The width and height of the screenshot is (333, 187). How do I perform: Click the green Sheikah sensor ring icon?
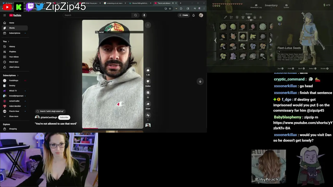[280, 18]
